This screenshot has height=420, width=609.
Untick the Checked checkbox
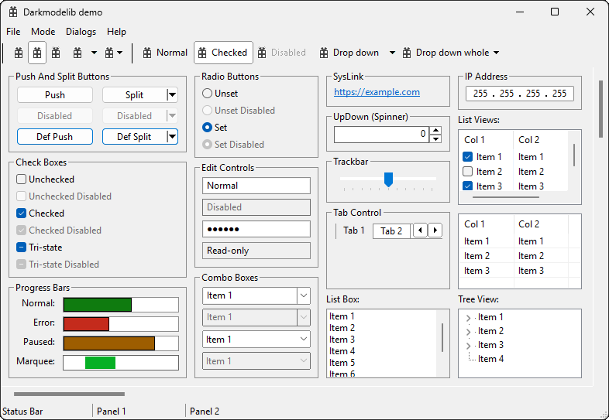pos(22,213)
